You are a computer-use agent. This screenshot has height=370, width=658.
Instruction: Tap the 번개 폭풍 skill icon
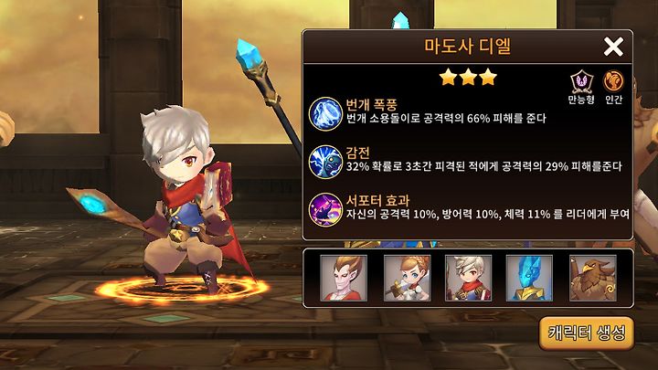325,113
